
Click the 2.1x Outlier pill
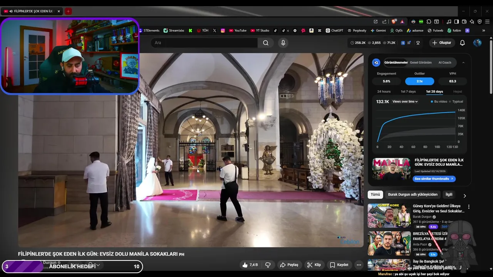pyautogui.click(x=419, y=81)
